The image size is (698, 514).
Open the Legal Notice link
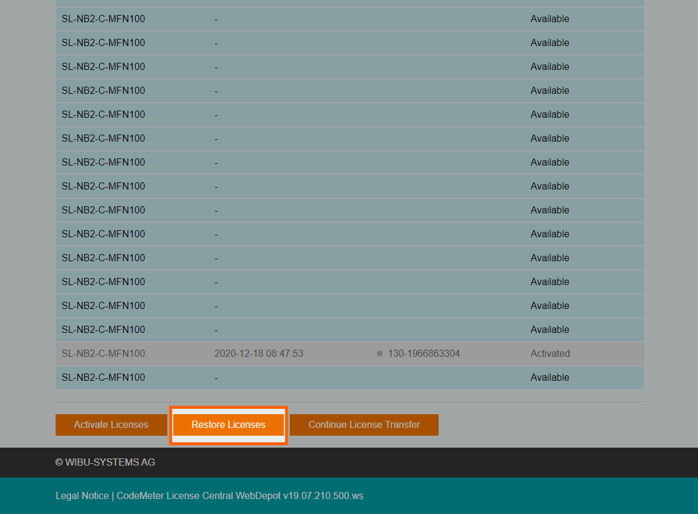click(82, 495)
